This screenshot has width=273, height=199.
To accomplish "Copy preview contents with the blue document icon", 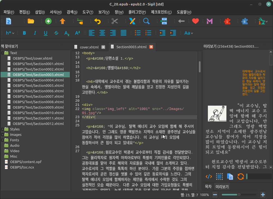I will click(x=230, y=177).
